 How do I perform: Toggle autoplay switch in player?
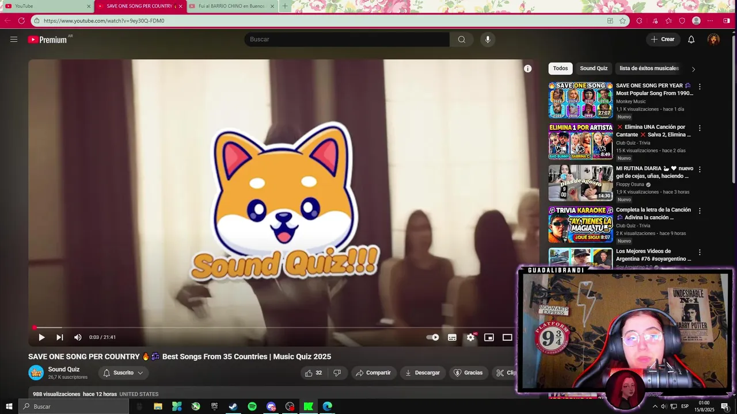click(x=432, y=338)
